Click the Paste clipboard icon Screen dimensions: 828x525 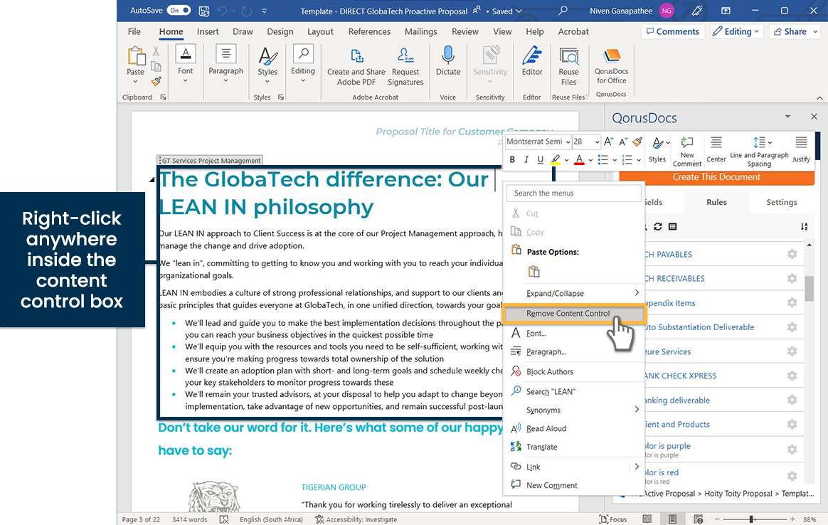tap(137, 56)
